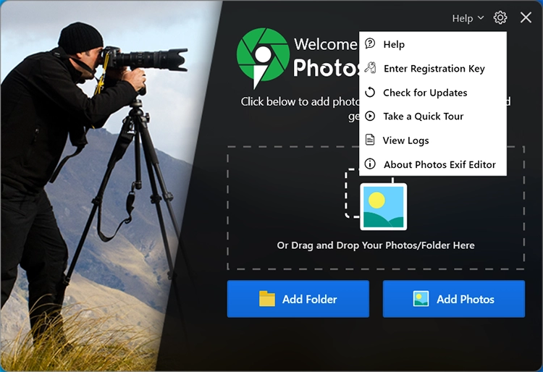This screenshot has width=543, height=372.
Task: Open settings with the gear icon
Action: [x=500, y=18]
